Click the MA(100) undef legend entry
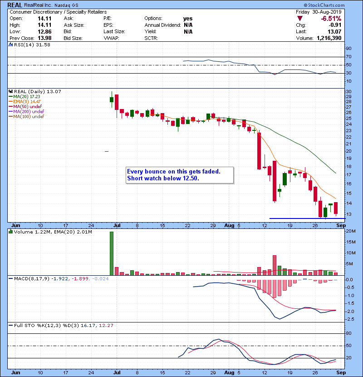 [x=26, y=117]
